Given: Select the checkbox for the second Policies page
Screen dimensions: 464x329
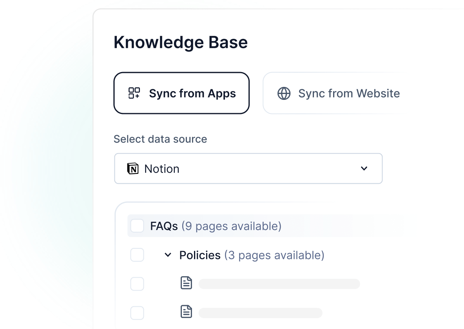Looking at the screenshot, I should [x=137, y=313].
